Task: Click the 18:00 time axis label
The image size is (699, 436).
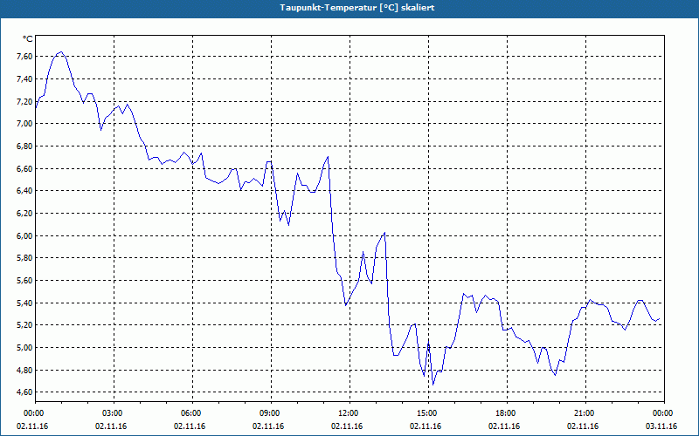Action: pyautogui.click(x=506, y=413)
